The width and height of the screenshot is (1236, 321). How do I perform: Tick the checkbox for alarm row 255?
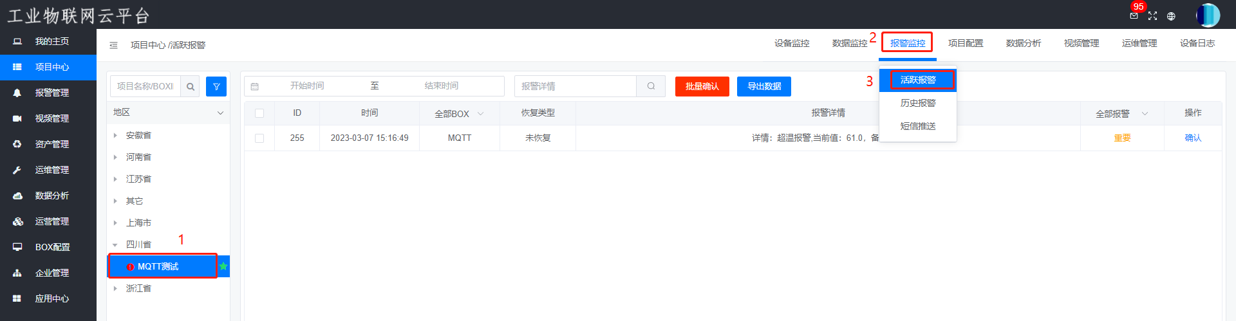click(259, 138)
